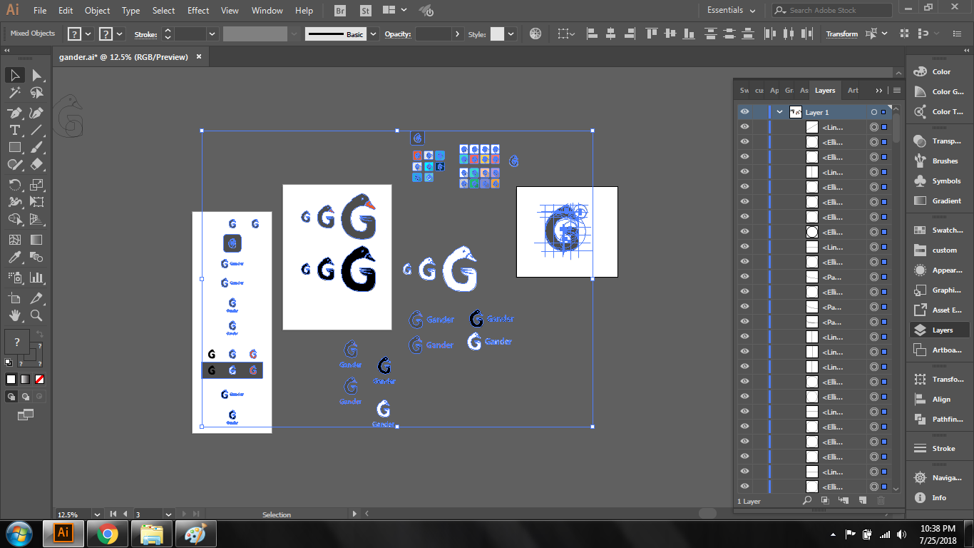The height and width of the screenshot is (548, 974).
Task: Toggle visibility of the first sublayer
Action: coord(744,127)
